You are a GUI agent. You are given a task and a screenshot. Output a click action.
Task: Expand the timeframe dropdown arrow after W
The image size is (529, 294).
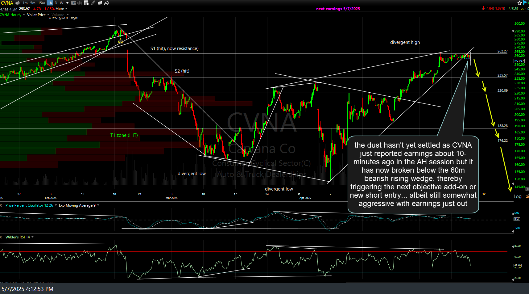(x=67, y=3)
